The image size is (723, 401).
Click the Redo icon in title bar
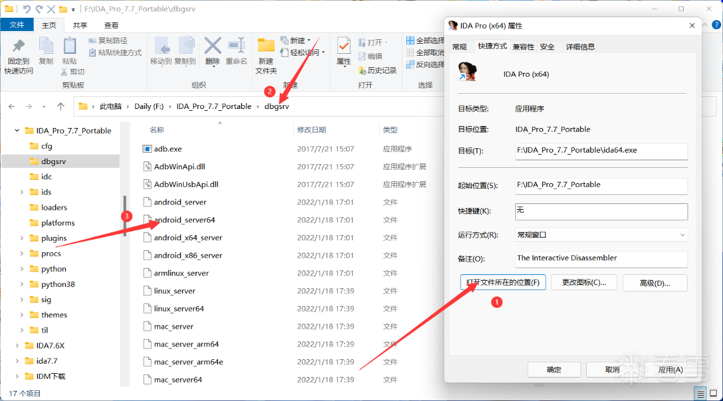click(x=39, y=9)
